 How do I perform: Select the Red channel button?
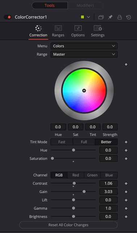[76, 175]
